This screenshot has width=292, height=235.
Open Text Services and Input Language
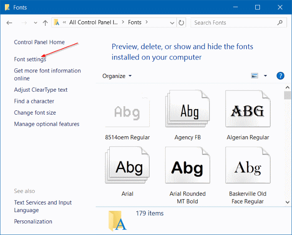coord(43,206)
